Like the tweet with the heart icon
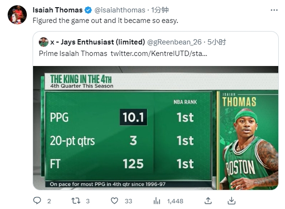 click(114, 201)
